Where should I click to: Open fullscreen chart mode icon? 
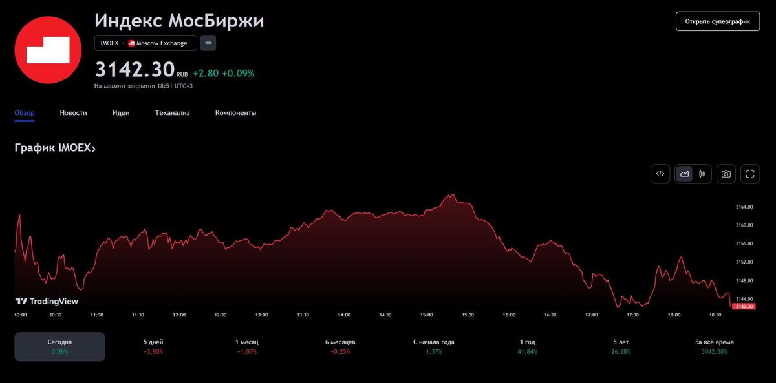point(750,174)
